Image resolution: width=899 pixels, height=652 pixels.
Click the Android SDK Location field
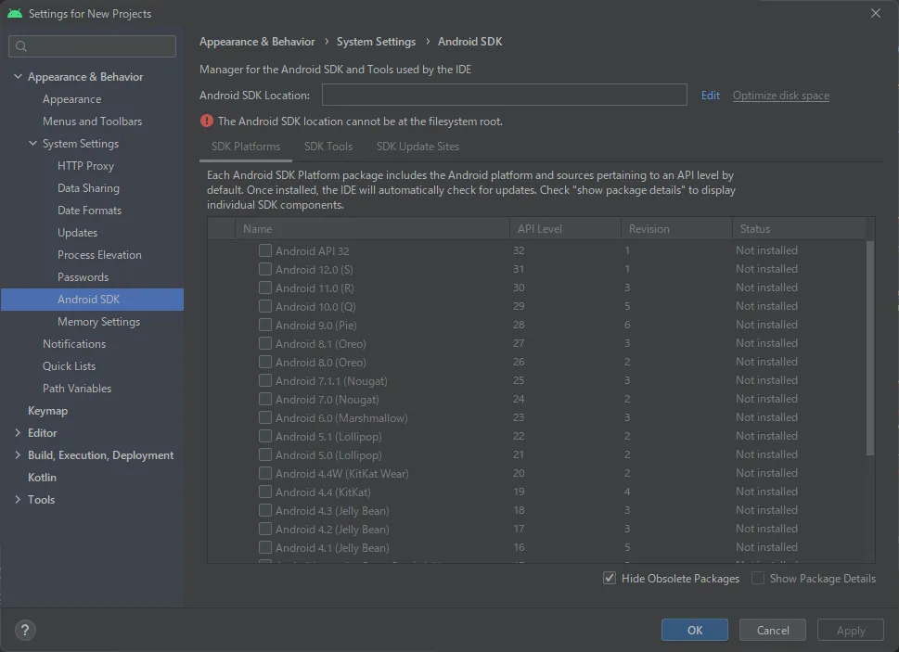504,95
